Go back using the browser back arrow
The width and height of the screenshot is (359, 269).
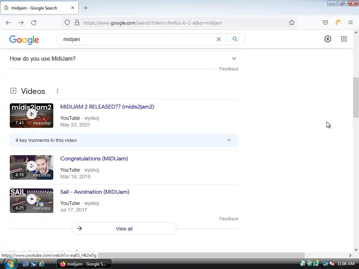[8, 23]
